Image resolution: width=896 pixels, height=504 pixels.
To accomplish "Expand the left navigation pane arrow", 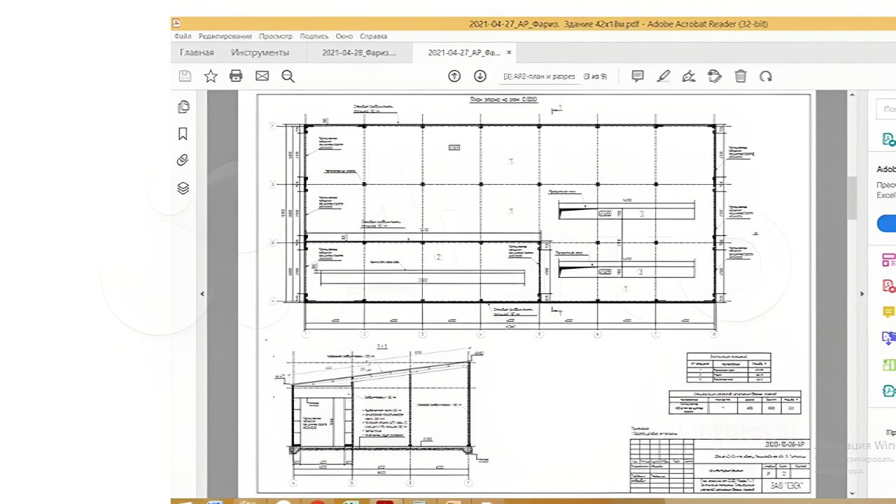I will (202, 294).
